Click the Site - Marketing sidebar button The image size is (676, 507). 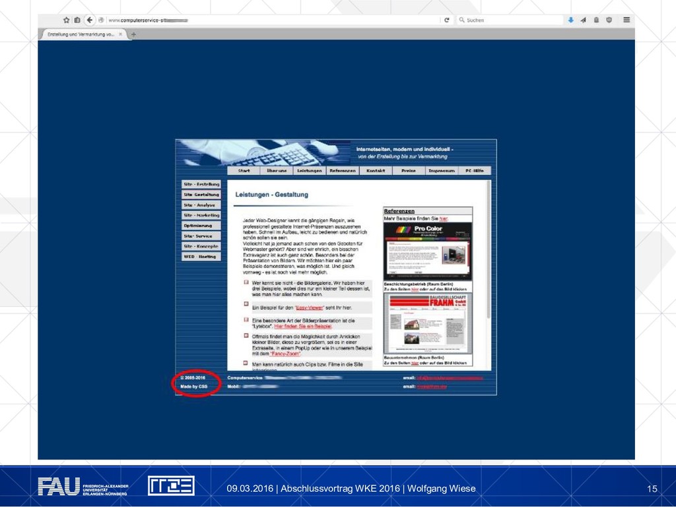(x=201, y=215)
